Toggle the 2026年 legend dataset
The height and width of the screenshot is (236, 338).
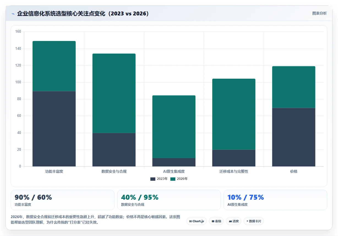coord(179,179)
